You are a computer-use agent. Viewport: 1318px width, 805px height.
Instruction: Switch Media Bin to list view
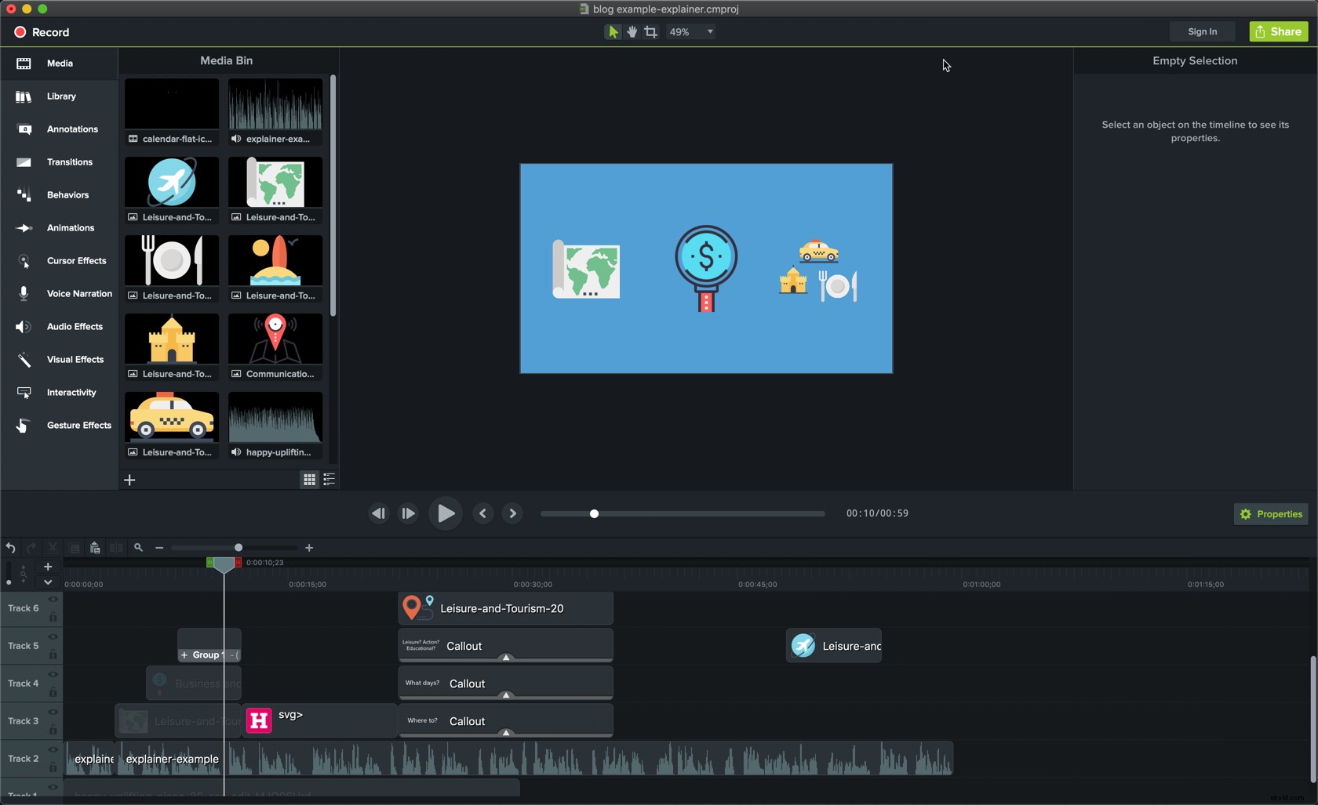click(x=329, y=479)
